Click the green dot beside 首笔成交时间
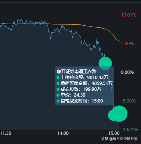 pos(58,101)
